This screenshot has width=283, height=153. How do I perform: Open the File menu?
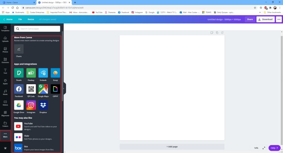point(20,19)
